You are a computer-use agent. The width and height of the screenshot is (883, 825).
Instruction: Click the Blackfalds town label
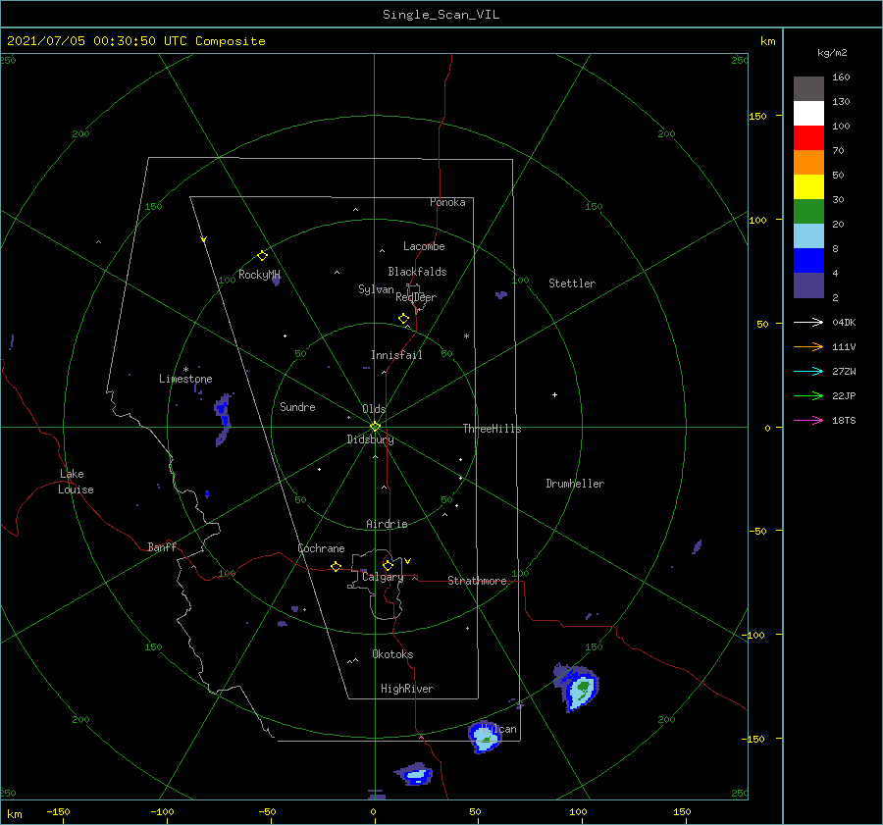[417, 272]
